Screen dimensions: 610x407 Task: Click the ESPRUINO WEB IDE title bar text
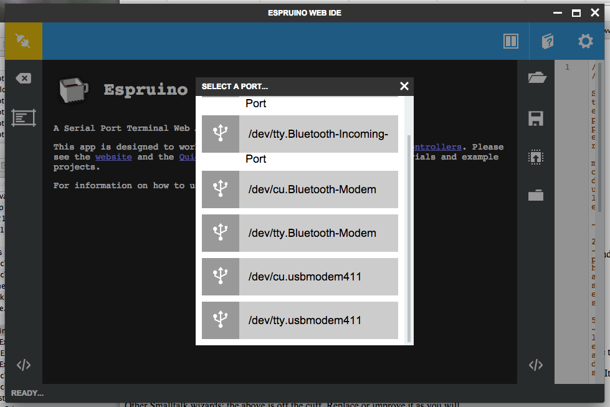pos(305,13)
